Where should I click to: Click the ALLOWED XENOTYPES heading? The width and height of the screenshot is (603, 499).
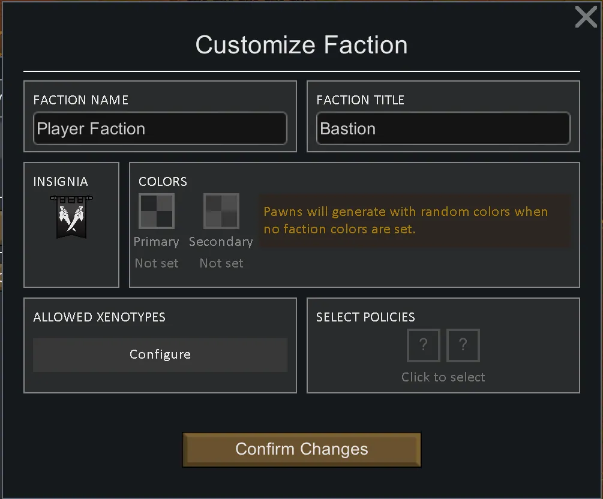click(99, 317)
